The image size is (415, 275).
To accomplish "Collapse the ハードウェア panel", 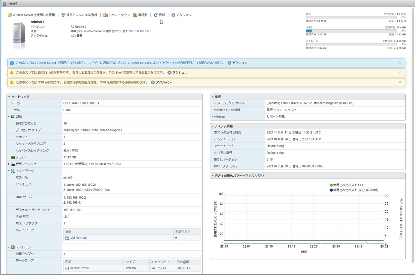I will coord(9,97).
